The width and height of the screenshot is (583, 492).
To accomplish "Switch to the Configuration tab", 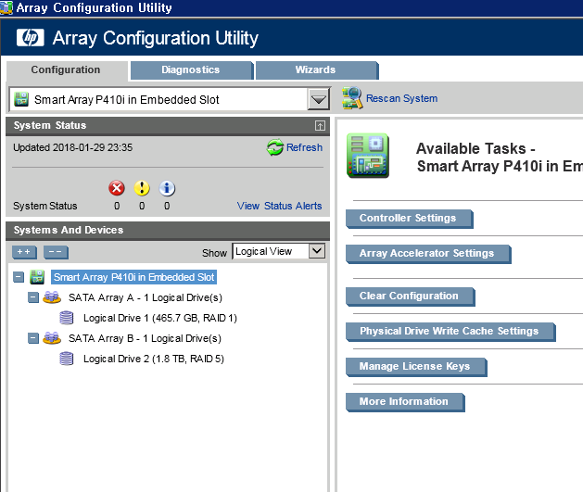I will coord(67,70).
